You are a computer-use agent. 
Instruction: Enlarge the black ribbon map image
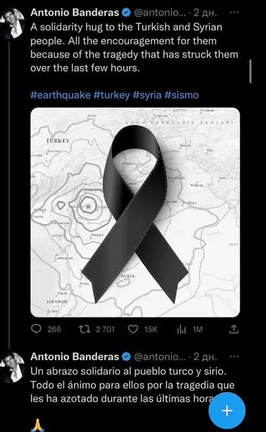click(135, 212)
